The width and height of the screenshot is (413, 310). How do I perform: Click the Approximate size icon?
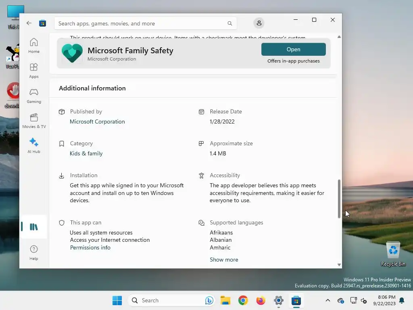coord(201,144)
